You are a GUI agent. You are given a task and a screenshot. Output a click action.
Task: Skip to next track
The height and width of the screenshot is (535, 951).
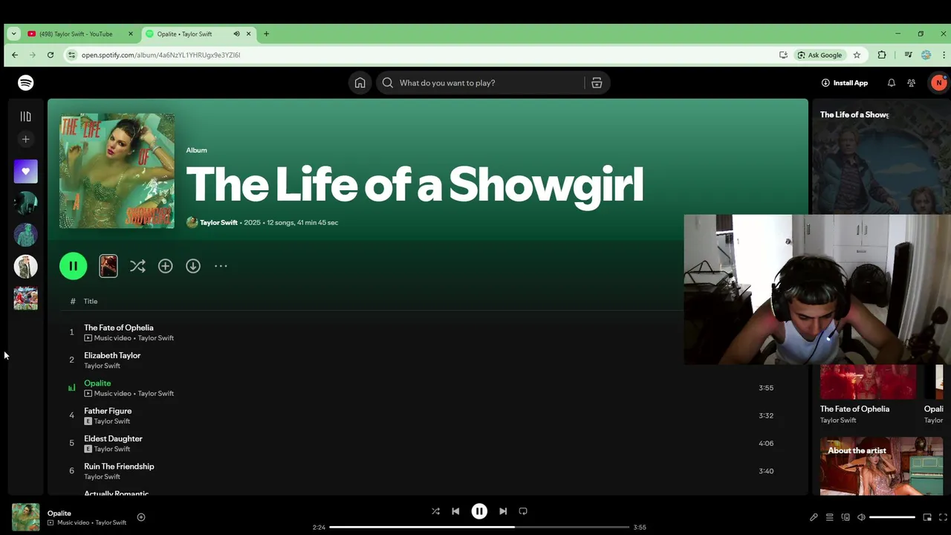click(503, 511)
